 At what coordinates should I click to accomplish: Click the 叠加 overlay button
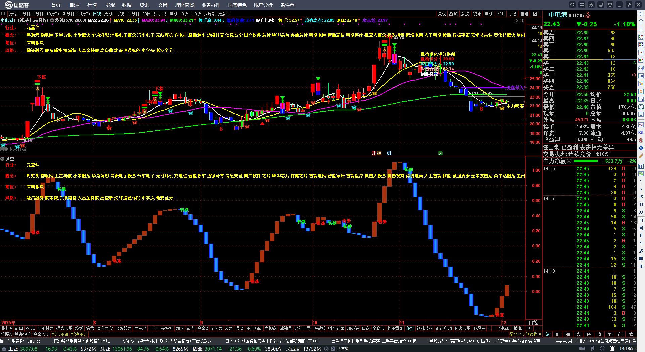click(x=454, y=14)
